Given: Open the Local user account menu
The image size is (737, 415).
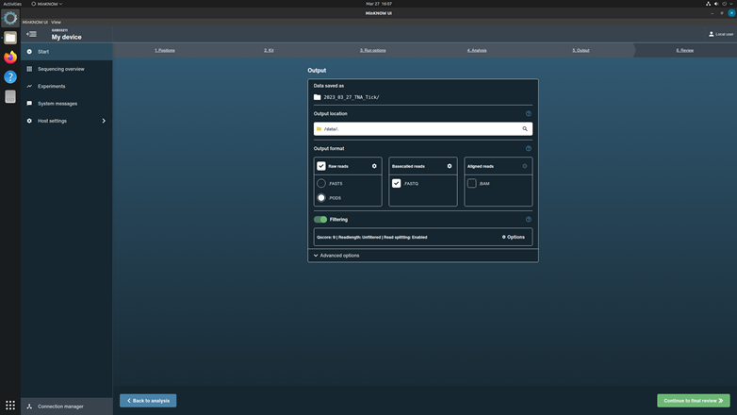Looking at the screenshot, I should click(721, 34).
